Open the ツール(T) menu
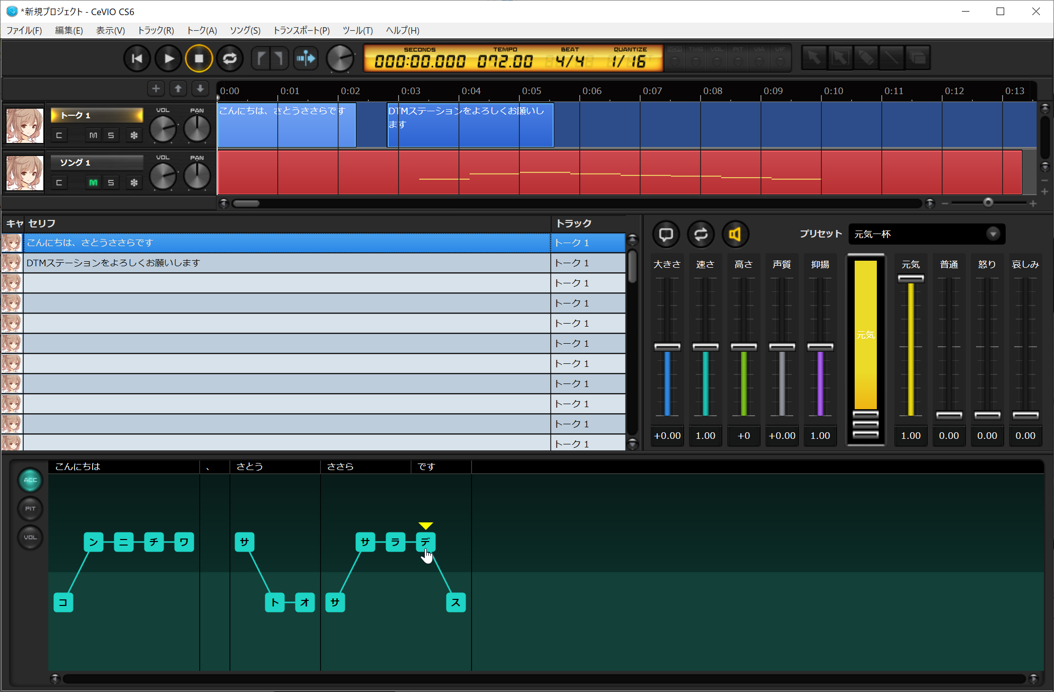 [358, 31]
